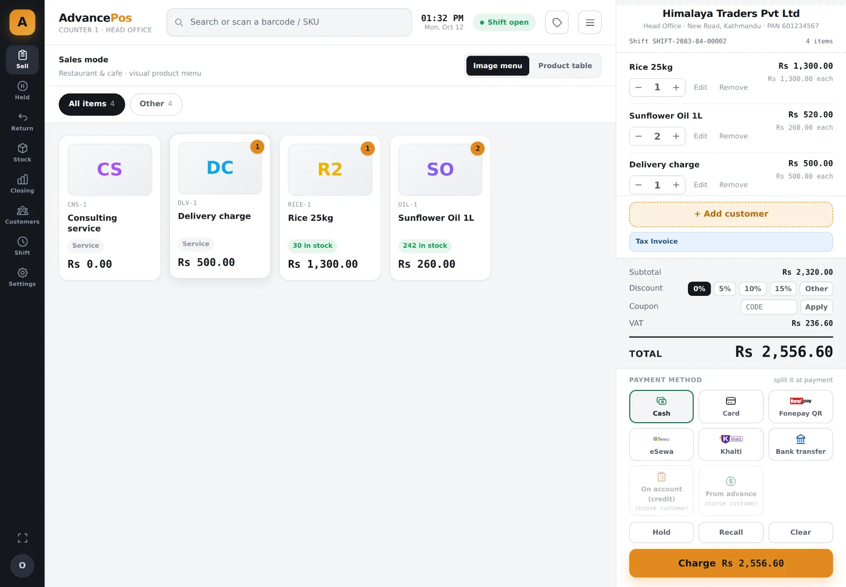
Task: Select the 10% discount option
Action: [x=752, y=288]
